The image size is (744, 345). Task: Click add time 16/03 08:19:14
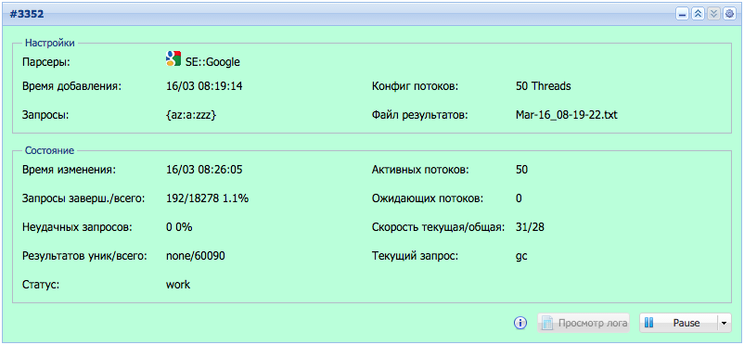coord(205,86)
